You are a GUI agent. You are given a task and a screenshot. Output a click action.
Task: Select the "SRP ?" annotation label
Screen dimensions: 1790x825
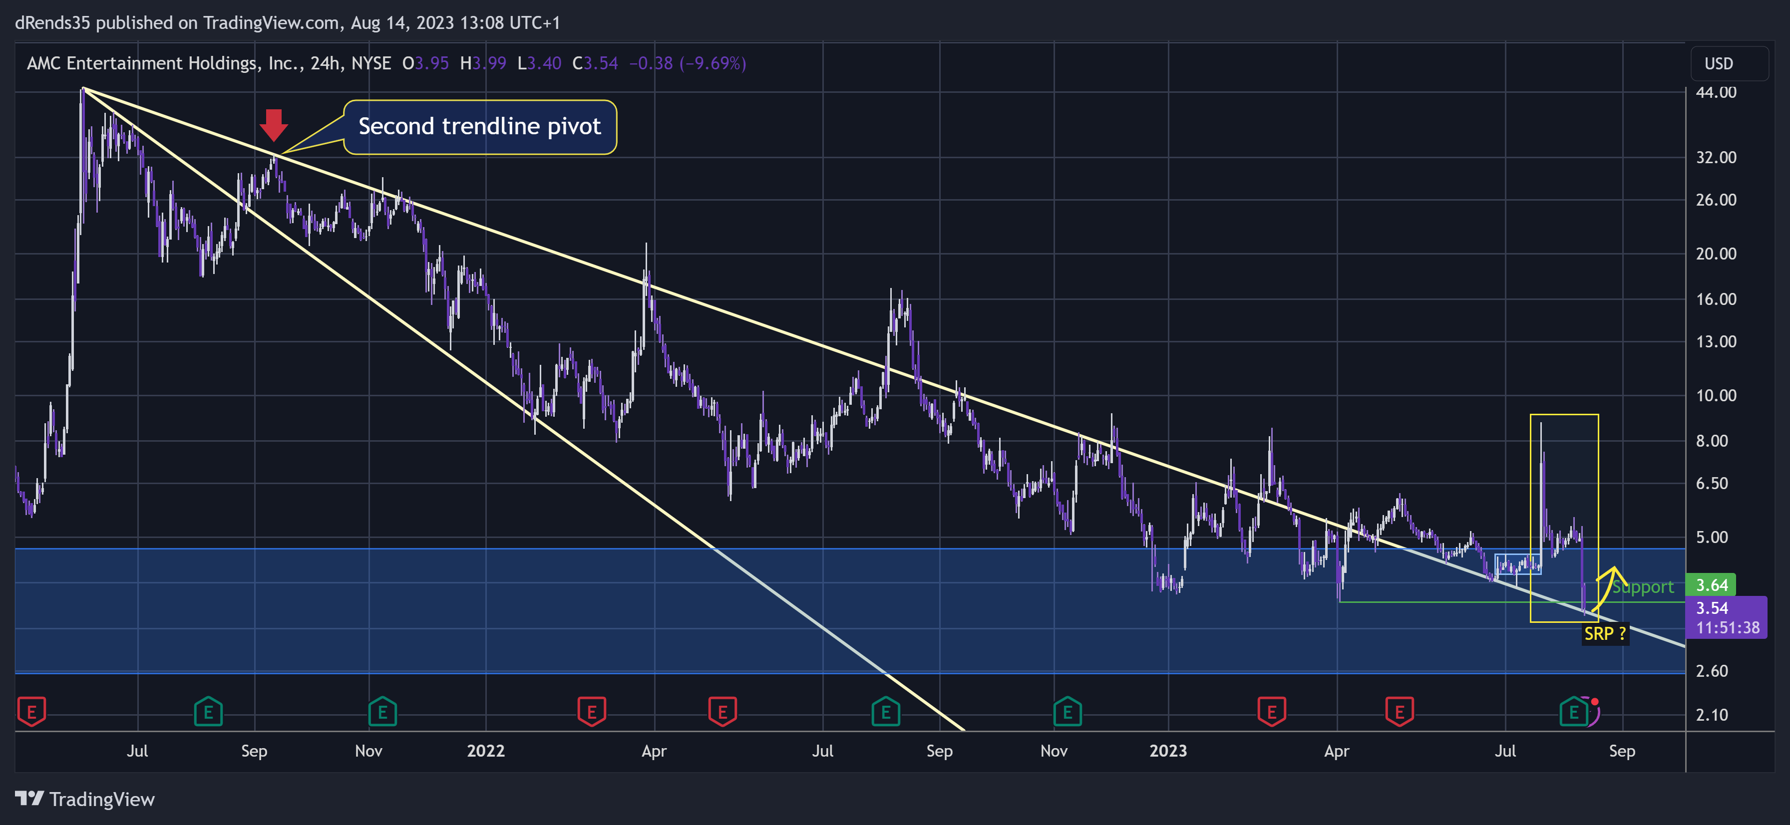[1604, 633]
